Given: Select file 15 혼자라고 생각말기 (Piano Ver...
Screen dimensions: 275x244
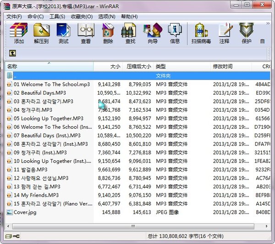Looking at the screenshot, I should [x=53, y=204].
